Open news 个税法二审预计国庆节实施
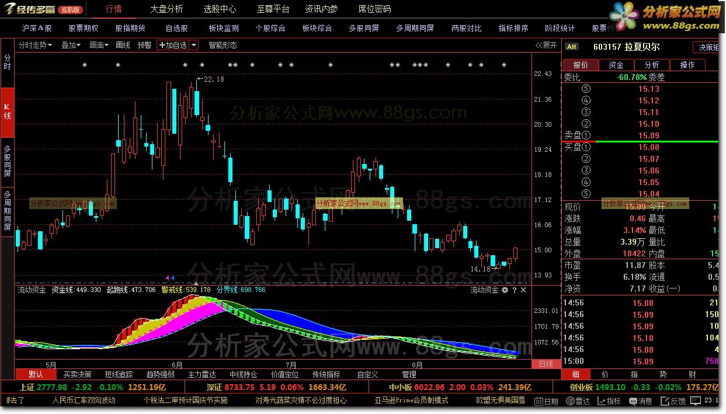Screen dimensions: 726x414 coord(185,401)
